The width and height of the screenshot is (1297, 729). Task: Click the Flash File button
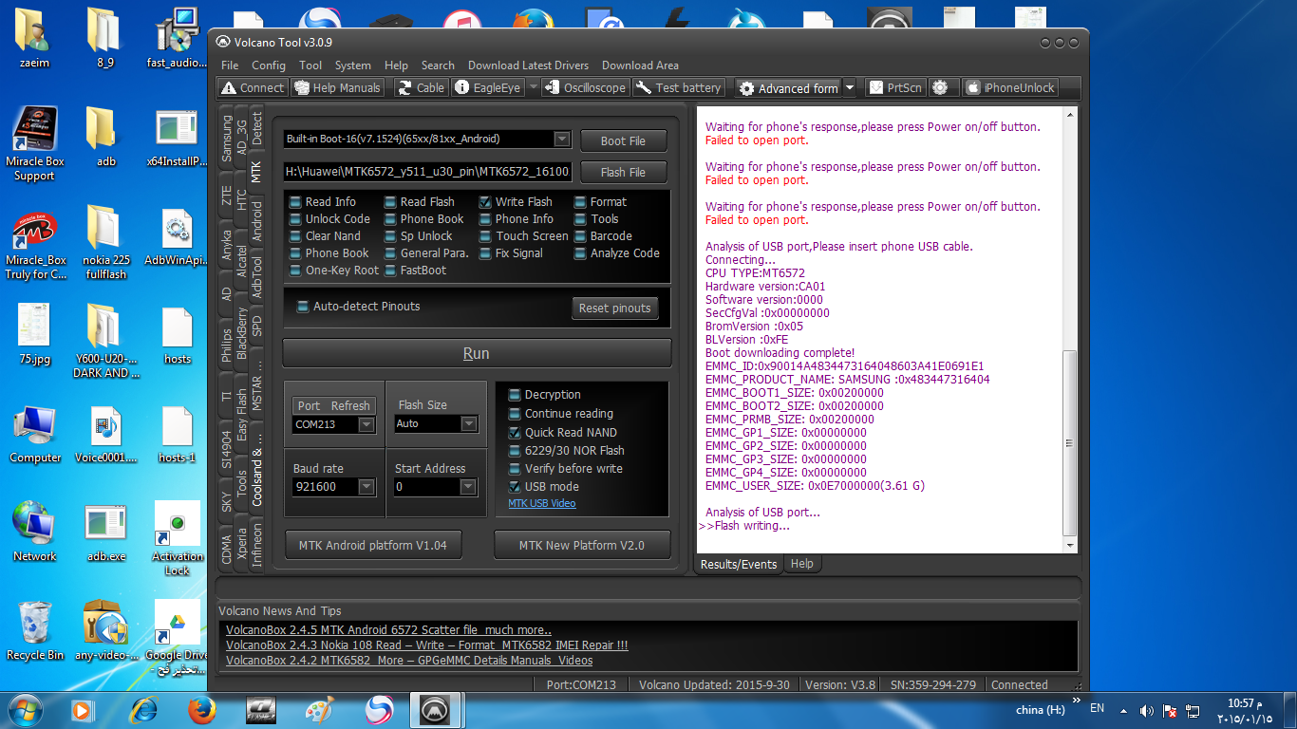point(623,172)
